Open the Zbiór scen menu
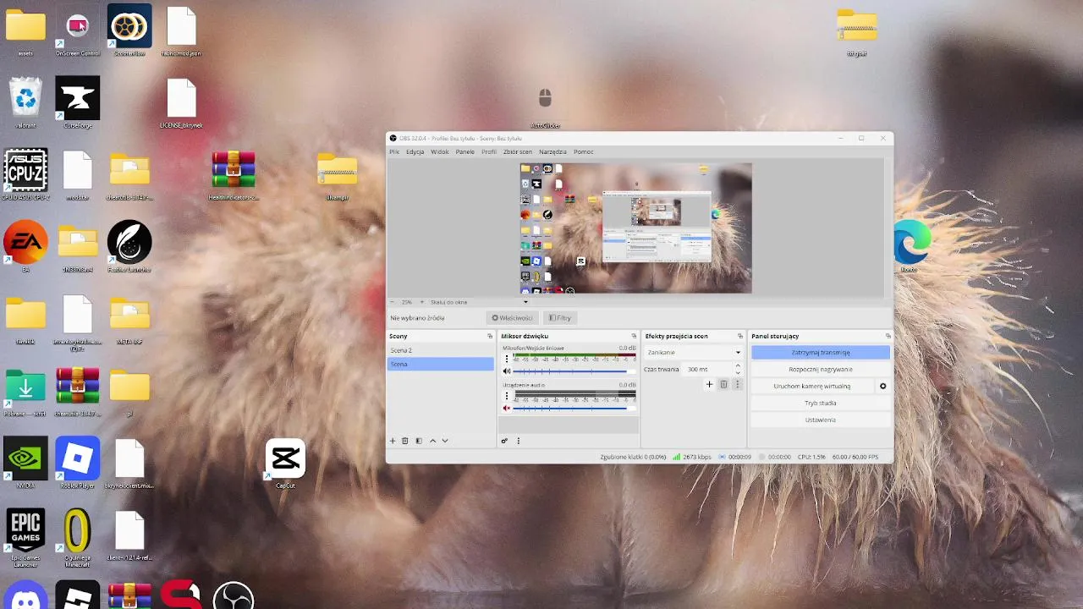This screenshot has height=609, width=1083. click(518, 152)
